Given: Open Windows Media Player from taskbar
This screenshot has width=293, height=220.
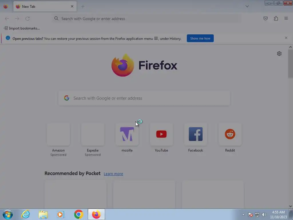Looking at the screenshot, I should (x=61, y=215).
